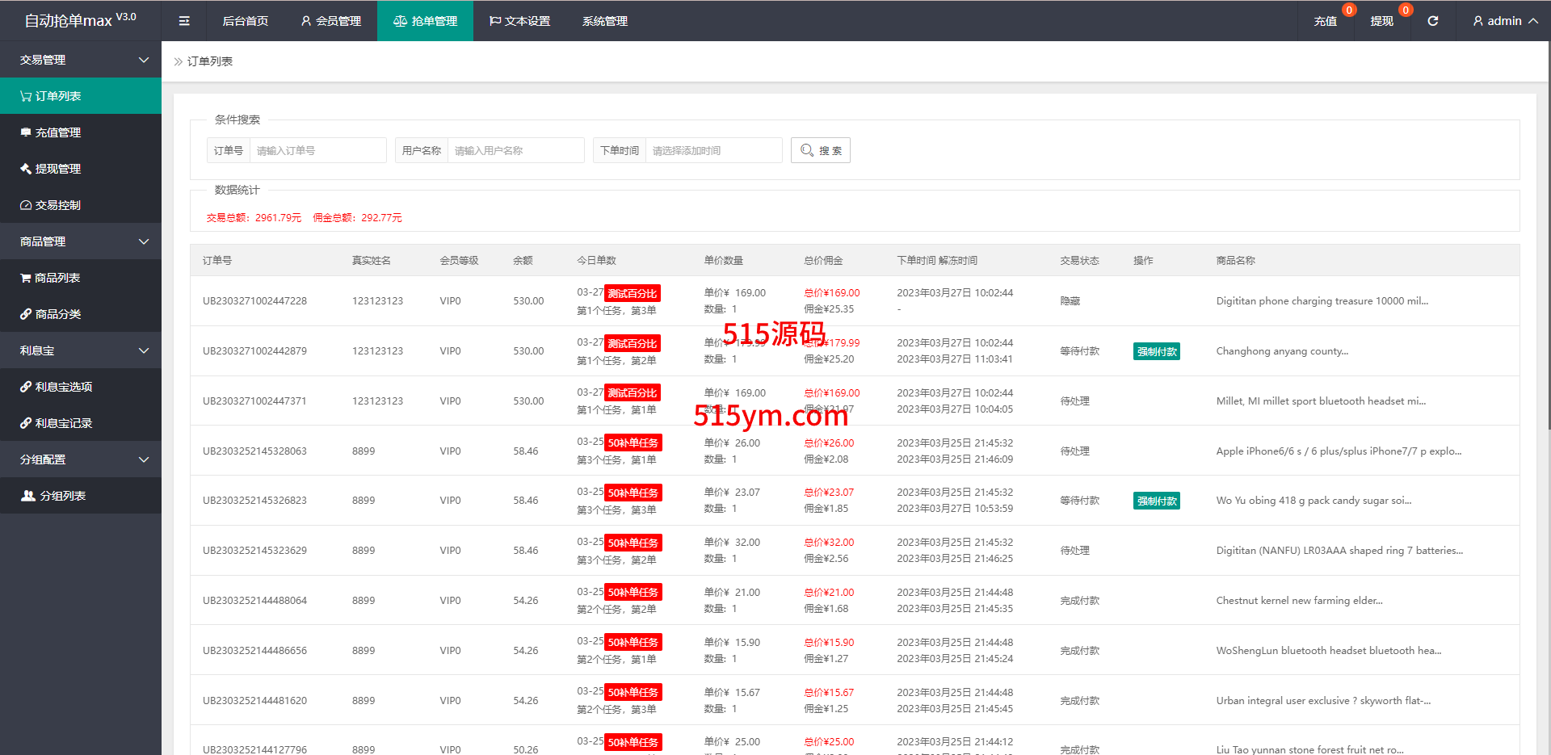Open 提现管理 in the sidebar
The image size is (1551, 755).
[x=57, y=169]
